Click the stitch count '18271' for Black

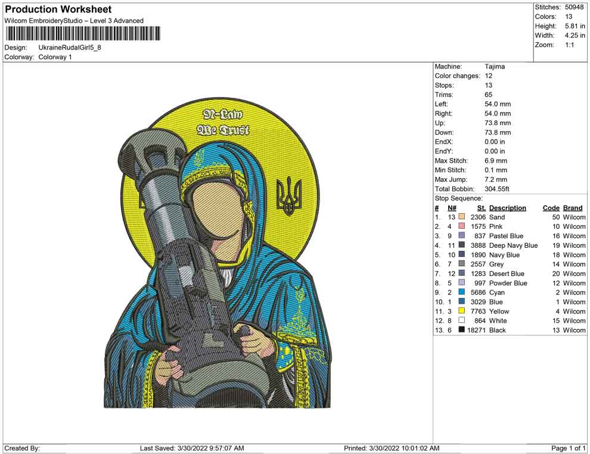point(476,330)
